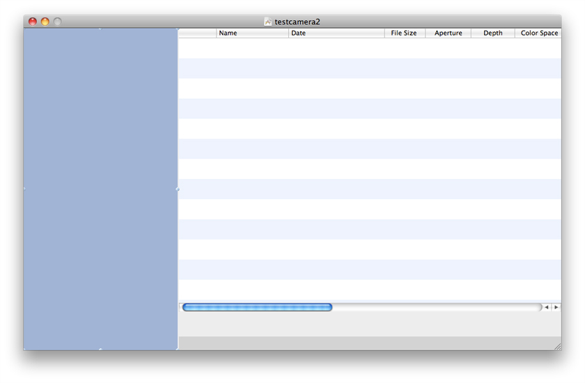Click the testcamera2 document icon in title bar
585x383 pixels.
pos(268,22)
